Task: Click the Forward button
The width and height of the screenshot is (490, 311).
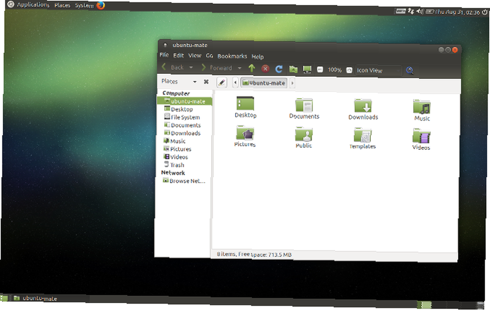Action: [x=217, y=68]
